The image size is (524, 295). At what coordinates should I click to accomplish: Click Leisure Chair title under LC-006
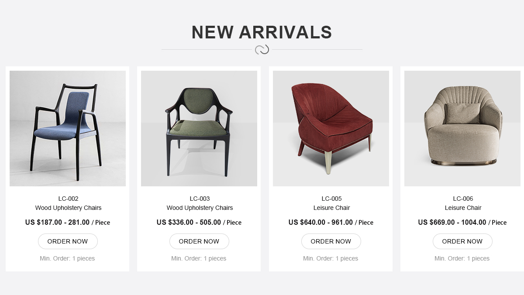(463, 208)
